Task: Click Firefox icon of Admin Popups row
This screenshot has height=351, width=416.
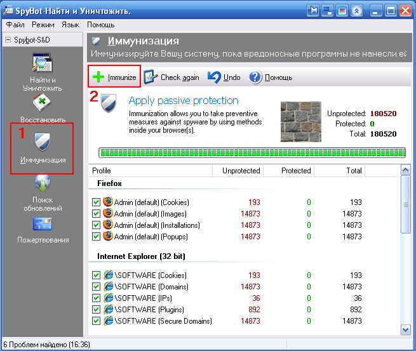Action: tap(108, 236)
